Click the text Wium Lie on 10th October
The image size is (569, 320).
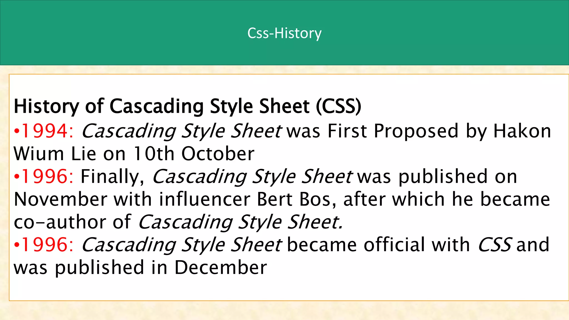(134, 153)
